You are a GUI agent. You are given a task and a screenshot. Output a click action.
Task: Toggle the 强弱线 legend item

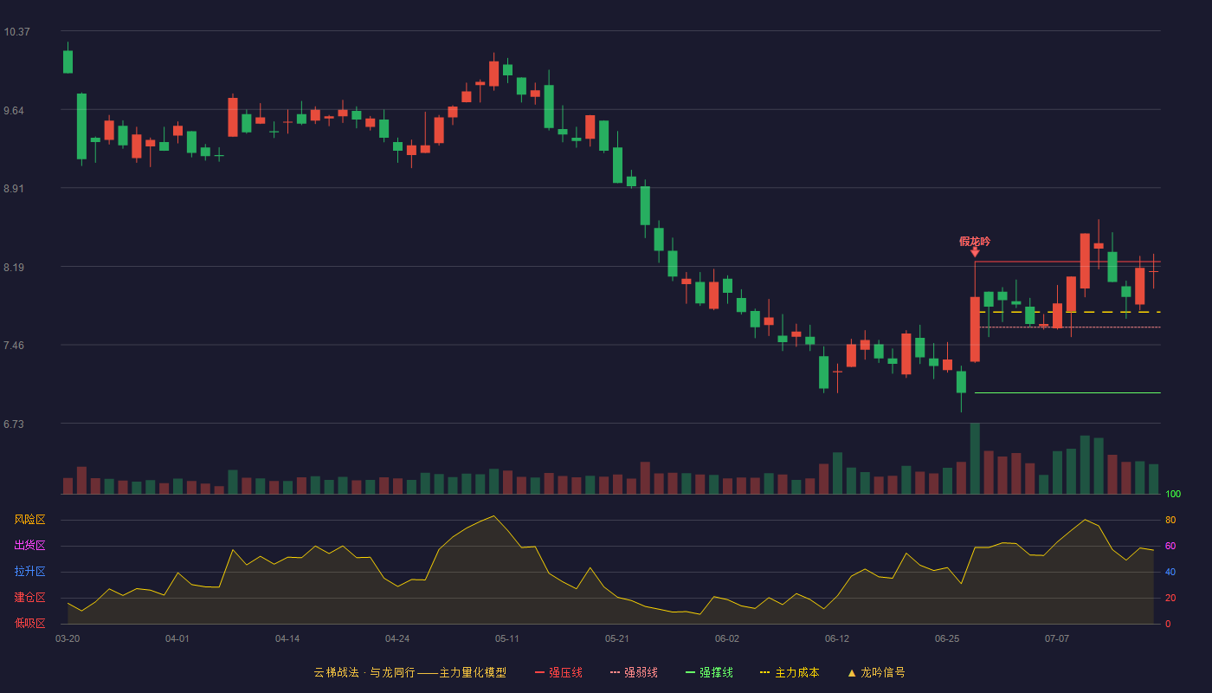point(634,672)
